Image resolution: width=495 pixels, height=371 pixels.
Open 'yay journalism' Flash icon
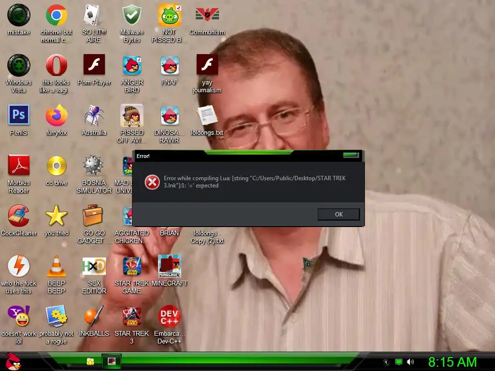coord(207,64)
